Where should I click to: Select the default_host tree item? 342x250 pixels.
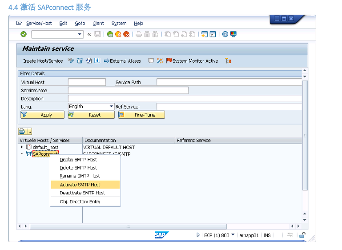point(46,147)
